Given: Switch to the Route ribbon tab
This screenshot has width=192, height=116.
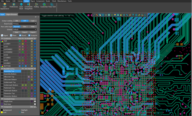Looking at the screenshot, I should click(x=48, y=1).
